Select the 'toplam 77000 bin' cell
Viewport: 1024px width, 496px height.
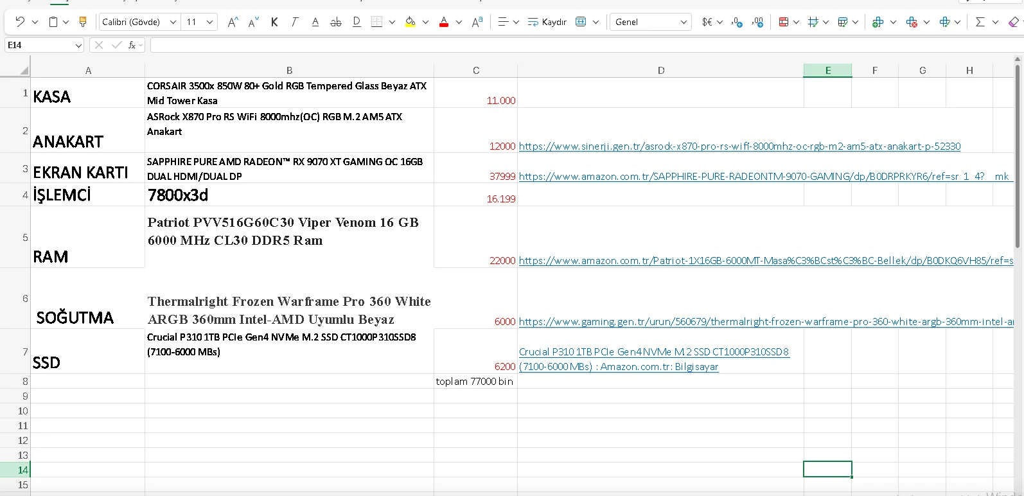[x=476, y=382]
